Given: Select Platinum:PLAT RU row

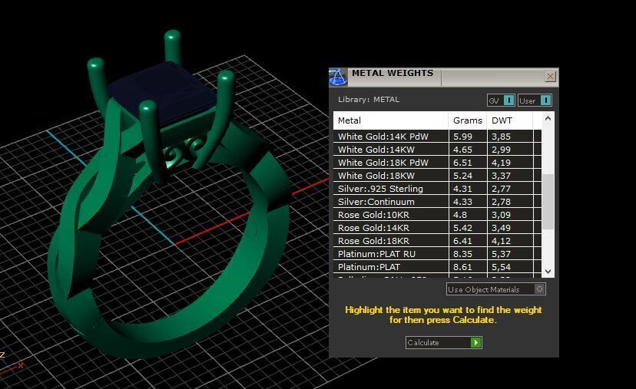Looking at the screenshot, I should [x=437, y=254].
